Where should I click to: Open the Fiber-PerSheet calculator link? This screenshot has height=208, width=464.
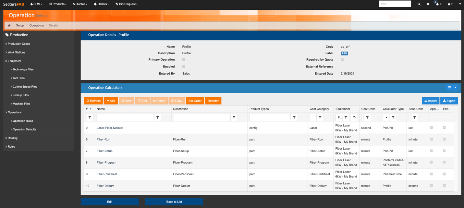[x=107, y=174]
